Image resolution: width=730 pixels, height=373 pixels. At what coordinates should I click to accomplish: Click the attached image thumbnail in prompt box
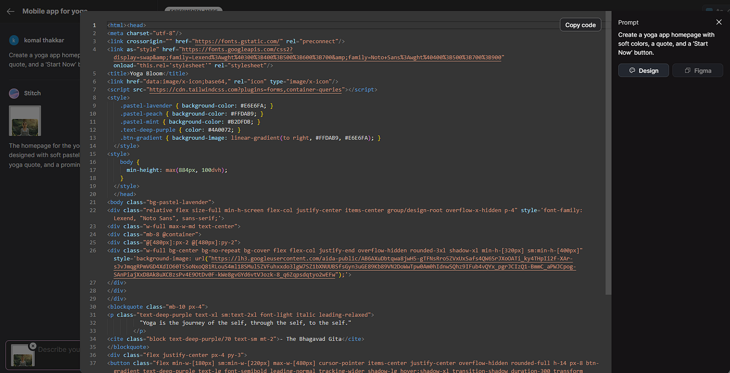(23, 355)
